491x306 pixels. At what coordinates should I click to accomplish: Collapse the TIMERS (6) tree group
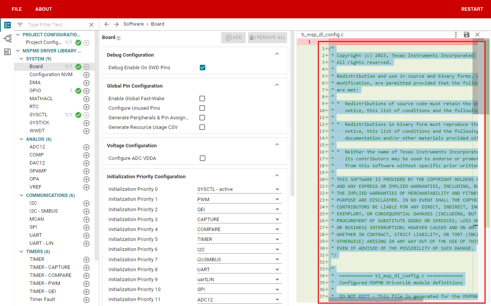click(22, 252)
